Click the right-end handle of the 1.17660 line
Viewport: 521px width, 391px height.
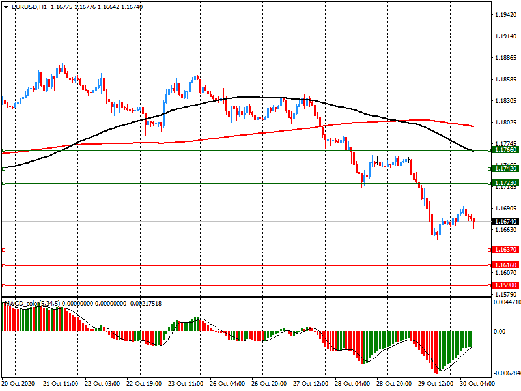(490, 151)
